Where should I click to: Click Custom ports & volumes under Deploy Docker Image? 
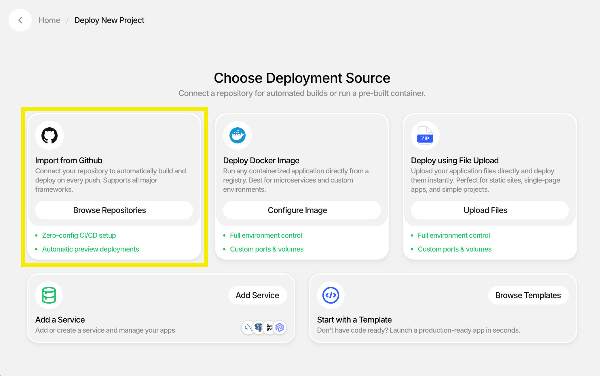(267, 249)
